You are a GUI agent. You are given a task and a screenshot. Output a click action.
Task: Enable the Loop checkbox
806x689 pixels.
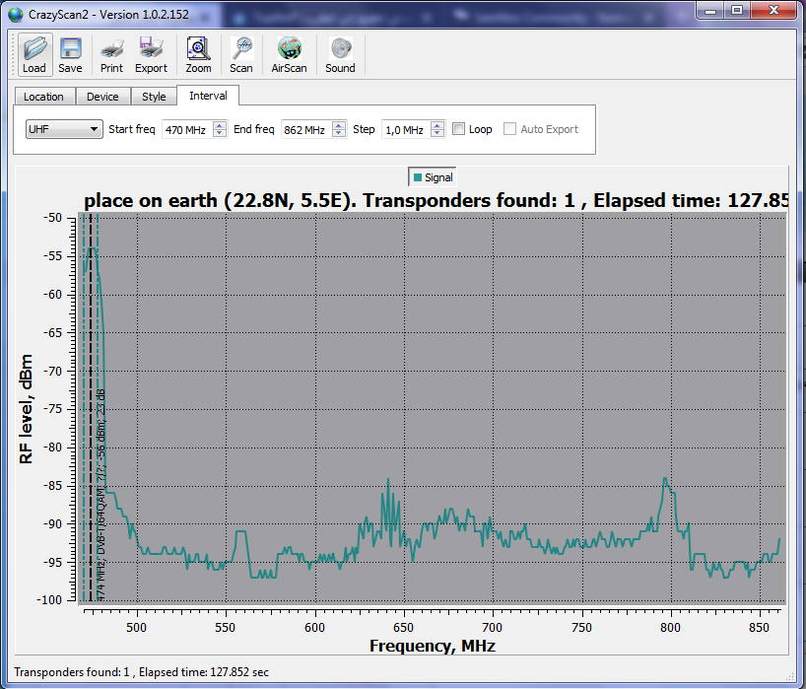coord(459,129)
